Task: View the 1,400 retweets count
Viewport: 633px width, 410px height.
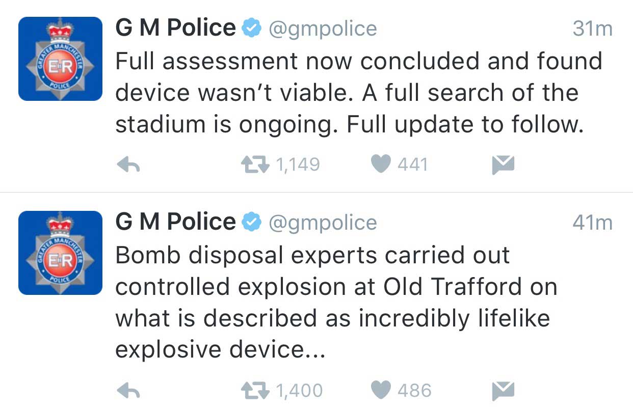Action: pyautogui.click(x=299, y=391)
